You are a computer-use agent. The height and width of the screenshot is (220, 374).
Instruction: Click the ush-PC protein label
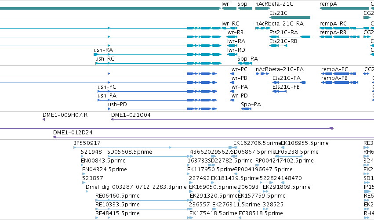(107, 87)
